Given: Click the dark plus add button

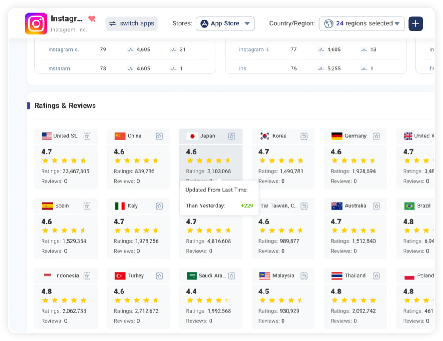Looking at the screenshot, I should click(415, 23).
